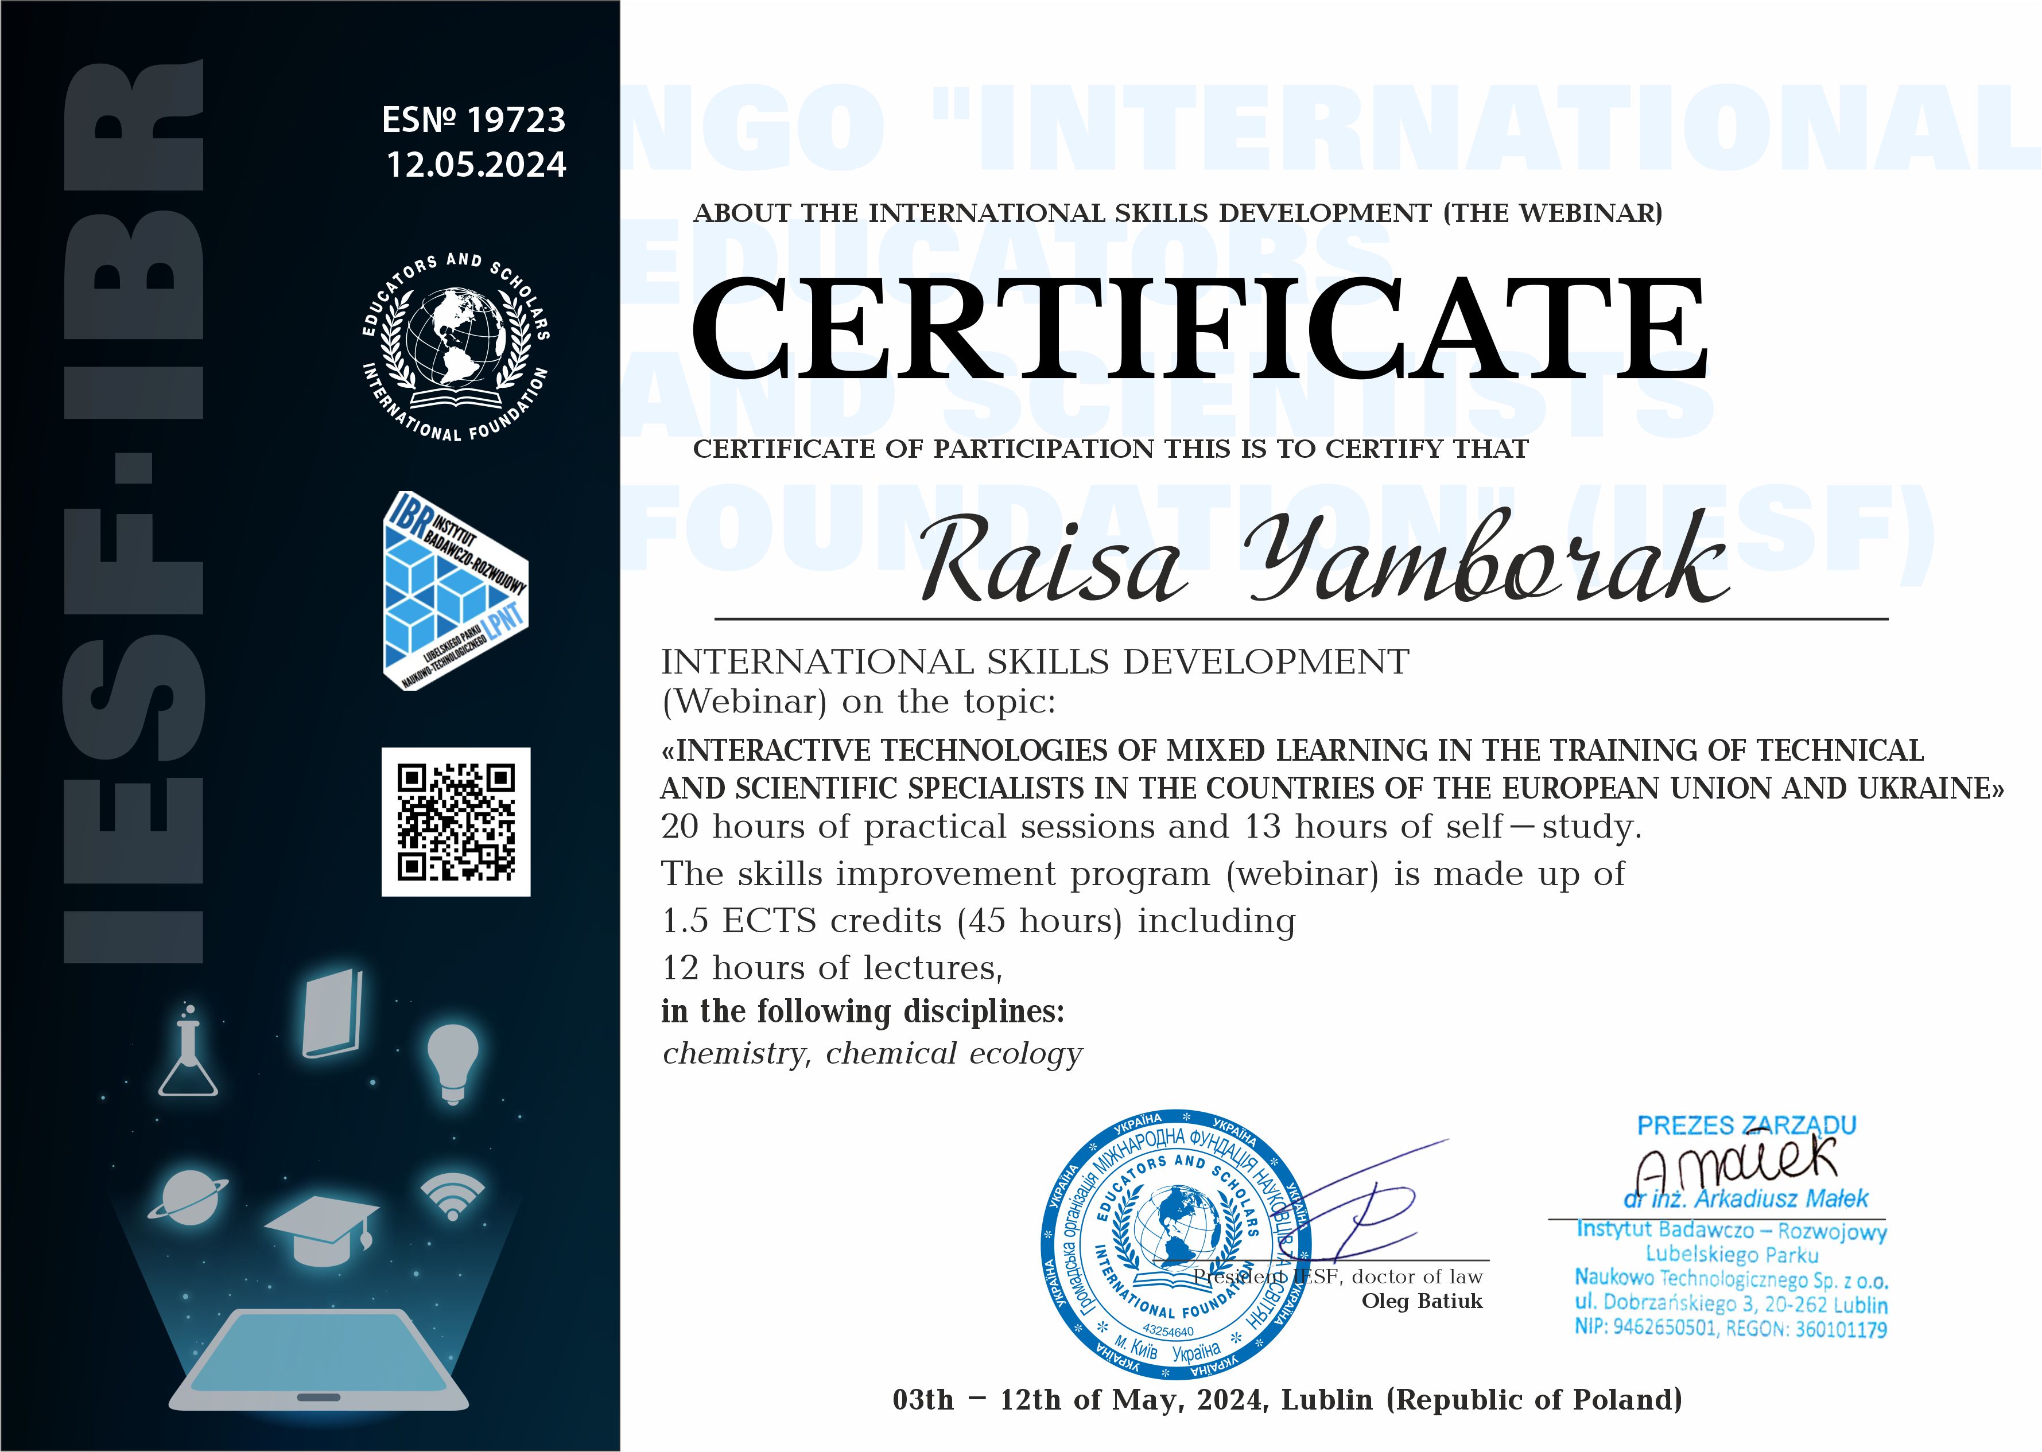Click the date 12.05.2024
Viewport: 2042px width, 1452px height.
(x=476, y=165)
